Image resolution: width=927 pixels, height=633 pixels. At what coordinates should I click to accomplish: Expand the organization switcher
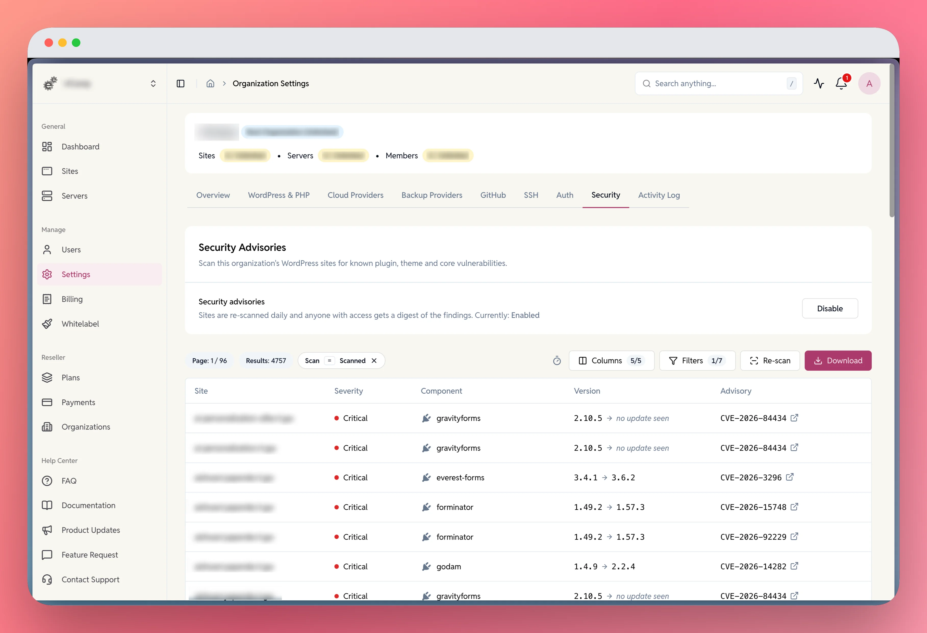point(153,83)
